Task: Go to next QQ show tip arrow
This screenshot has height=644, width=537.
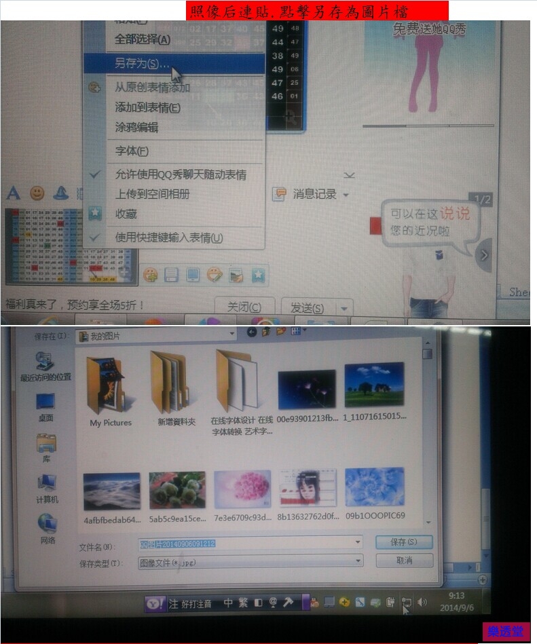Action: (484, 255)
